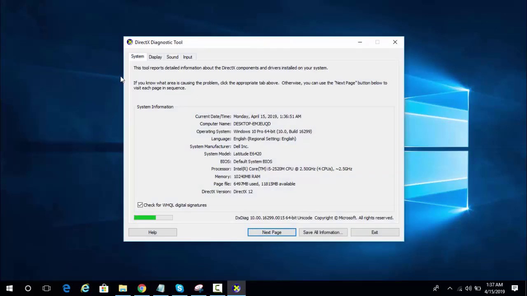Open Google Chrome from the taskbar
Screen dimensions: 527x296
tap(142, 289)
